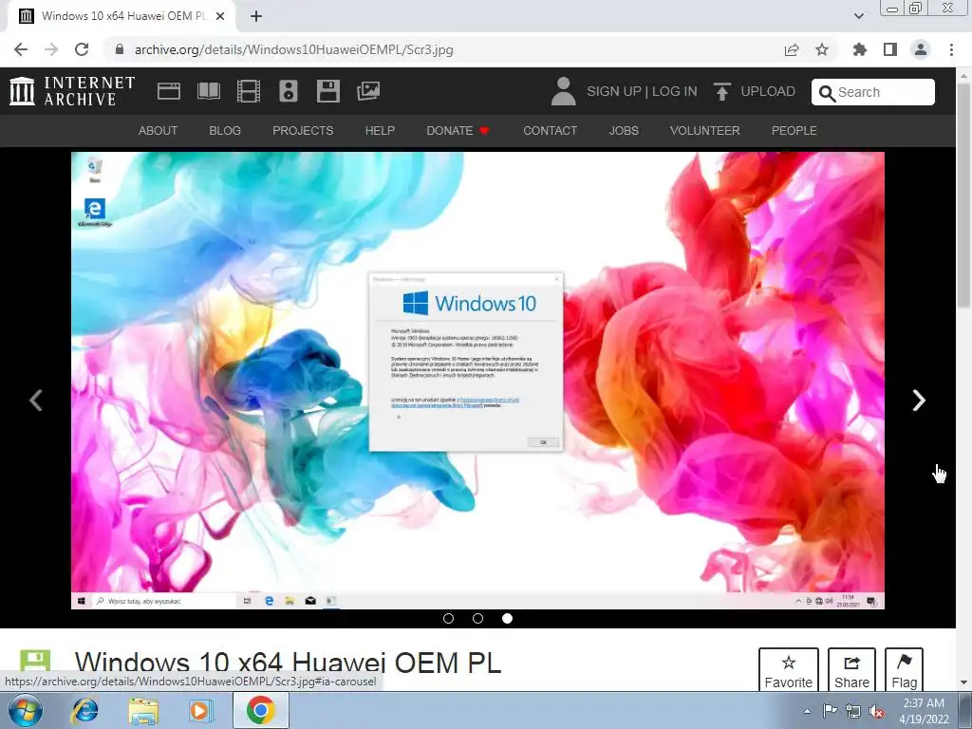
Task: Click the page vertical scrollbar
Action: pyautogui.click(x=963, y=196)
